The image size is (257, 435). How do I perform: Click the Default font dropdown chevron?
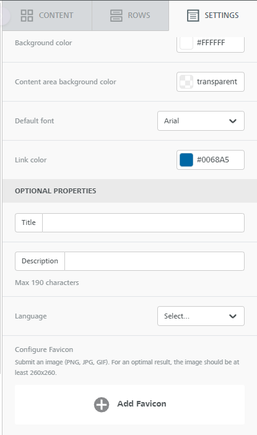click(233, 121)
